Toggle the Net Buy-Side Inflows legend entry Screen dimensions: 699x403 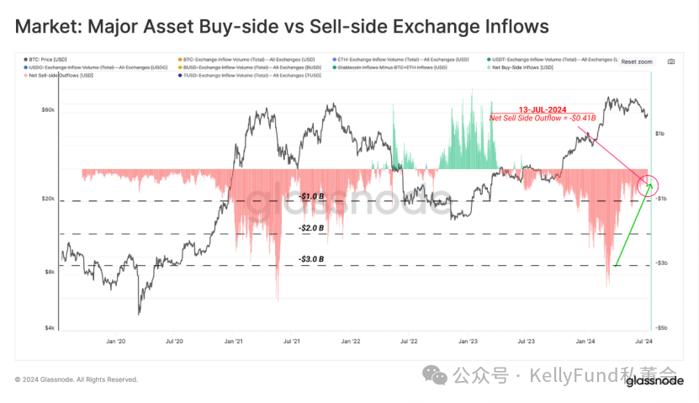(520, 67)
